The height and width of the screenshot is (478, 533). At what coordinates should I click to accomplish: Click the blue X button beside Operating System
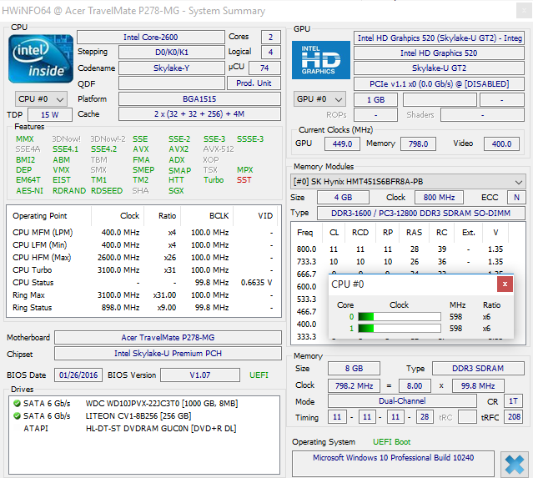(x=514, y=465)
